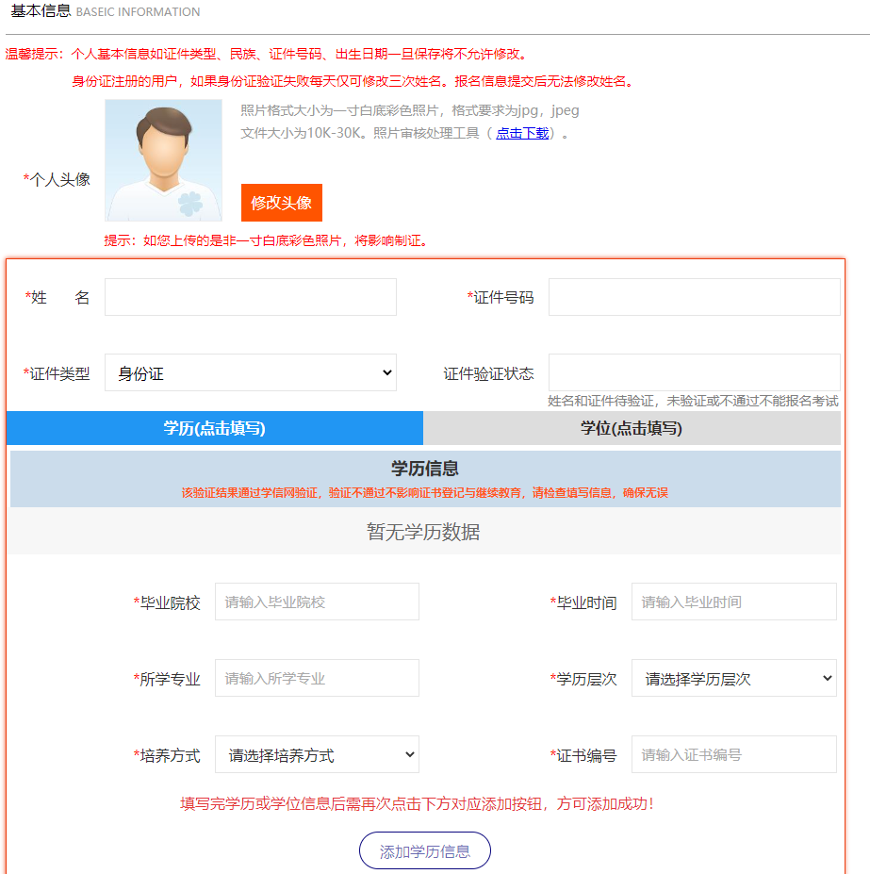
Task: Click the 暂无学历数据 empty data row
Action: pos(423,532)
